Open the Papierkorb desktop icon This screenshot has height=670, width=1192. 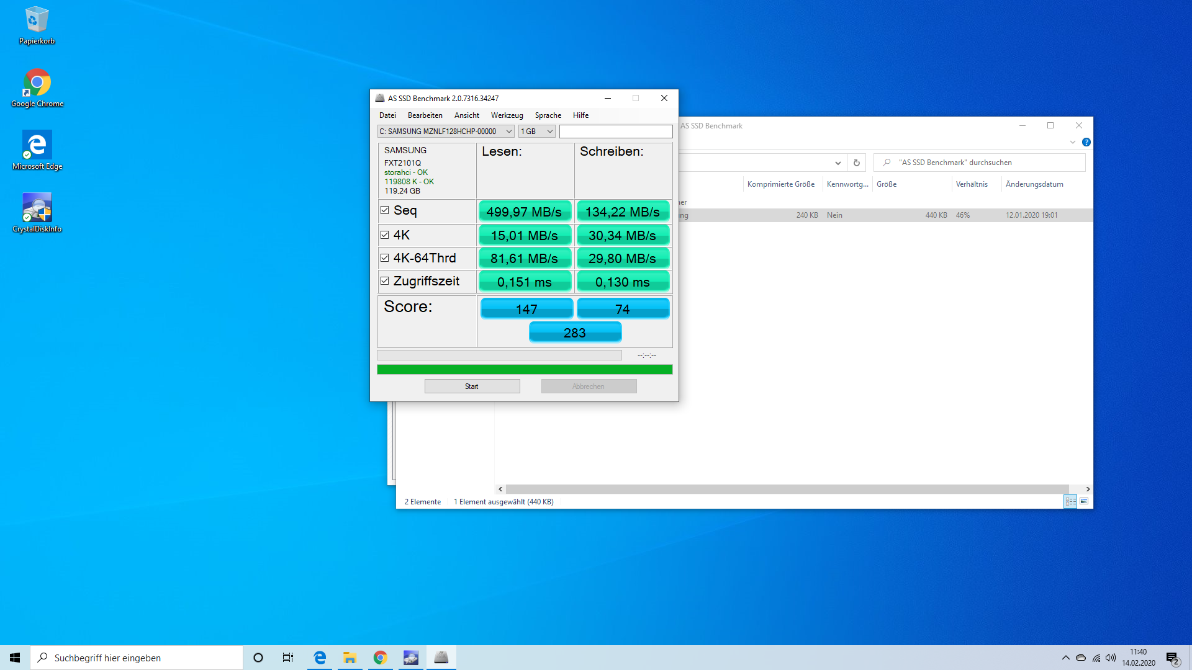(37, 26)
